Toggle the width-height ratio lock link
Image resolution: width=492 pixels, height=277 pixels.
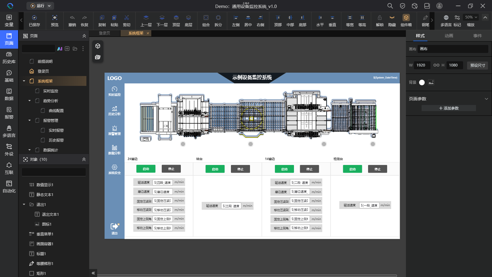tap(436, 65)
